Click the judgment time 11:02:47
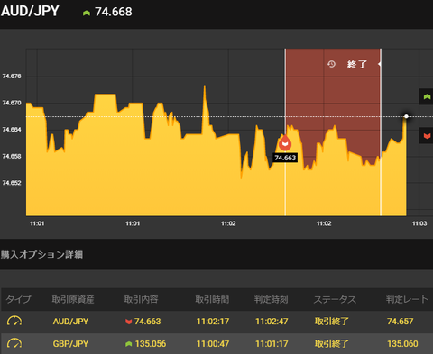 (x=272, y=322)
